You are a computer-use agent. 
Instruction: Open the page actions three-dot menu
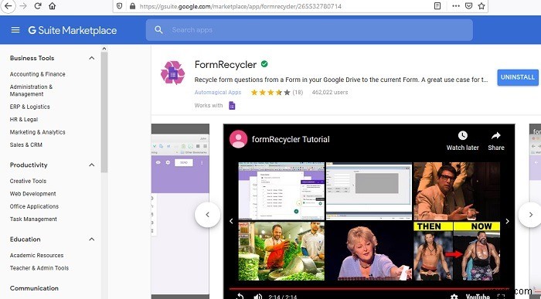tap(456, 6)
